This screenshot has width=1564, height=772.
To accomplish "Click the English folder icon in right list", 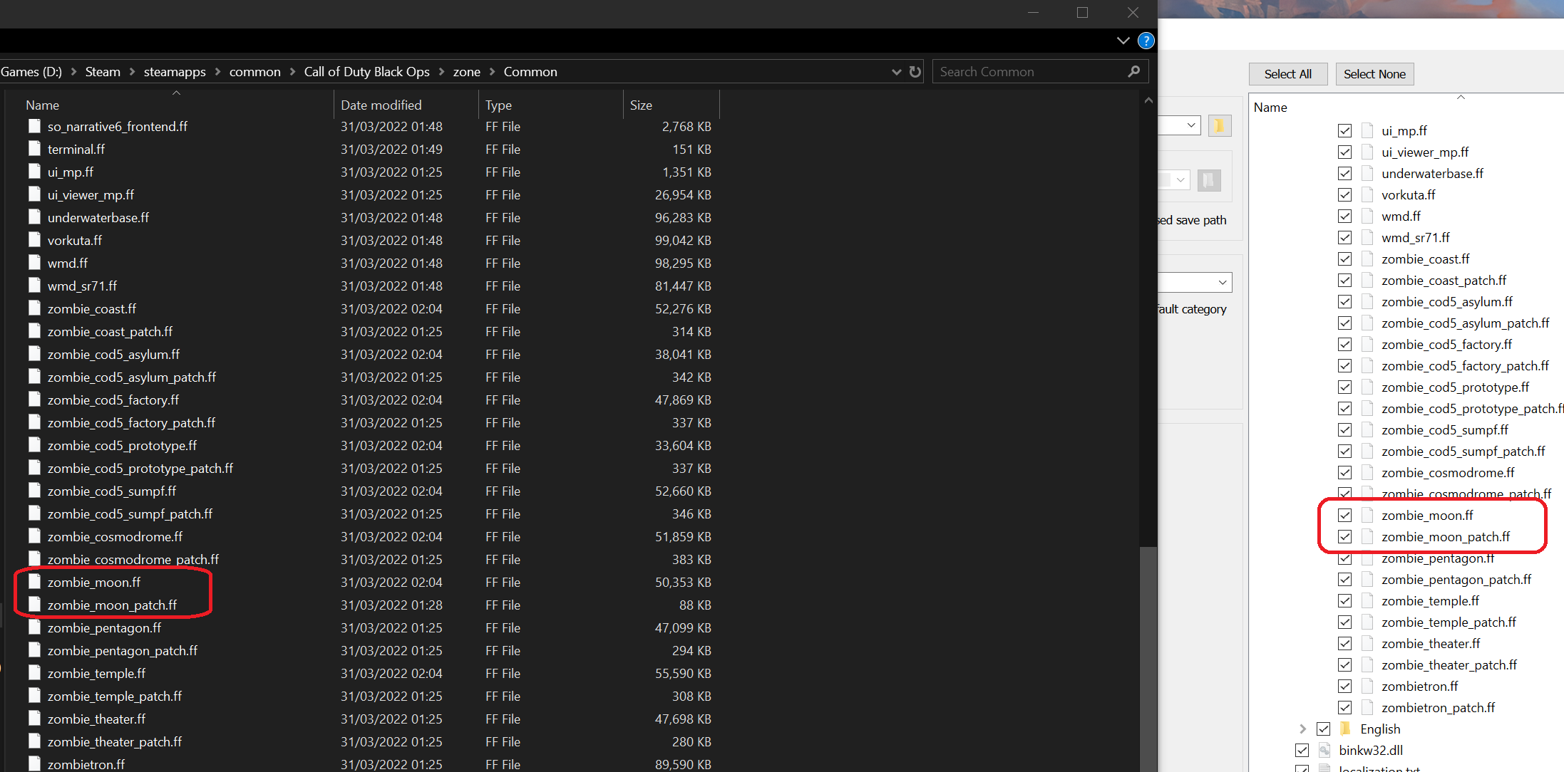I will pos(1346,729).
